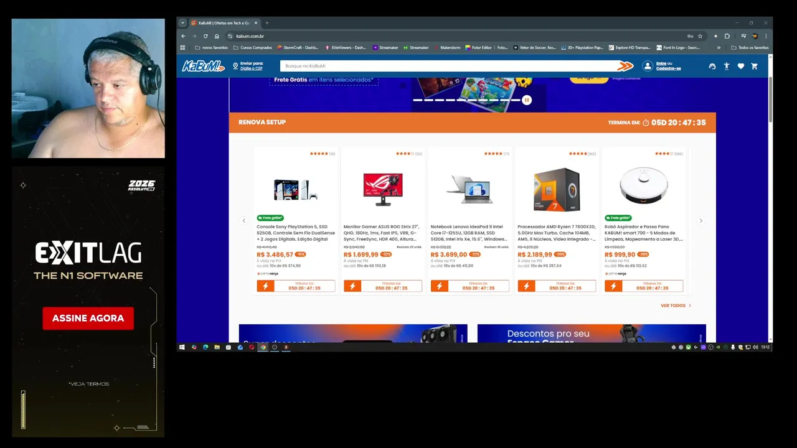Click the KaBuM! logo
Image resolution: width=797 pixels, height=448 pixels.
pyautogui.click(x=203, y=66)
